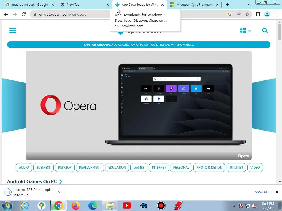Screen dimensions: 282x211
Task: Reload the page with the refresh icon
Action: 24,14
